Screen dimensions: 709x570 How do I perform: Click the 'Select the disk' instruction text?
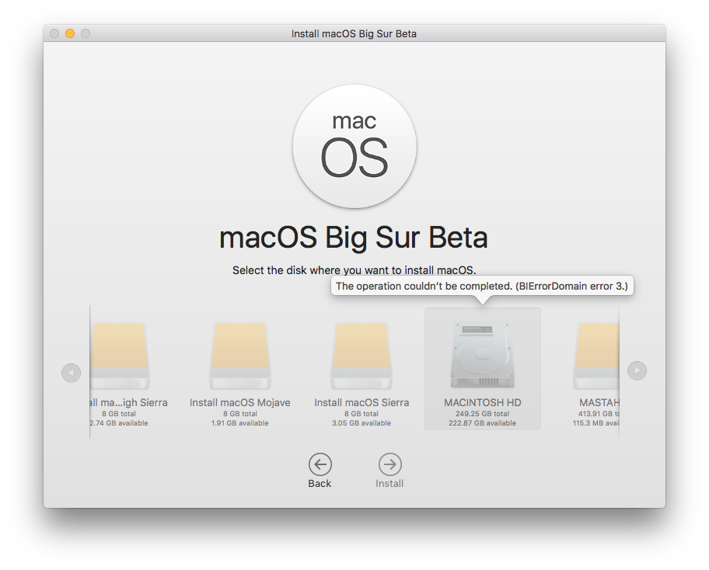pyautogui.click(x=354, y=270)
